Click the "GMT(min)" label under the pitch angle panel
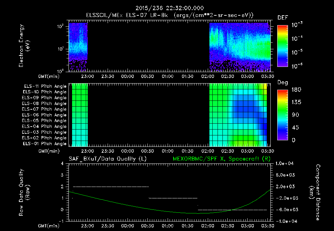This screenshot has width=334, height=231. click(x=49, y=151)
